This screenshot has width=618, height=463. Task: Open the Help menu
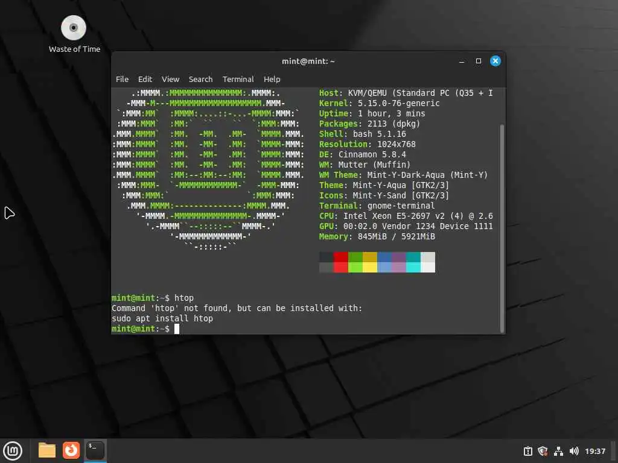tap(272, 79)
